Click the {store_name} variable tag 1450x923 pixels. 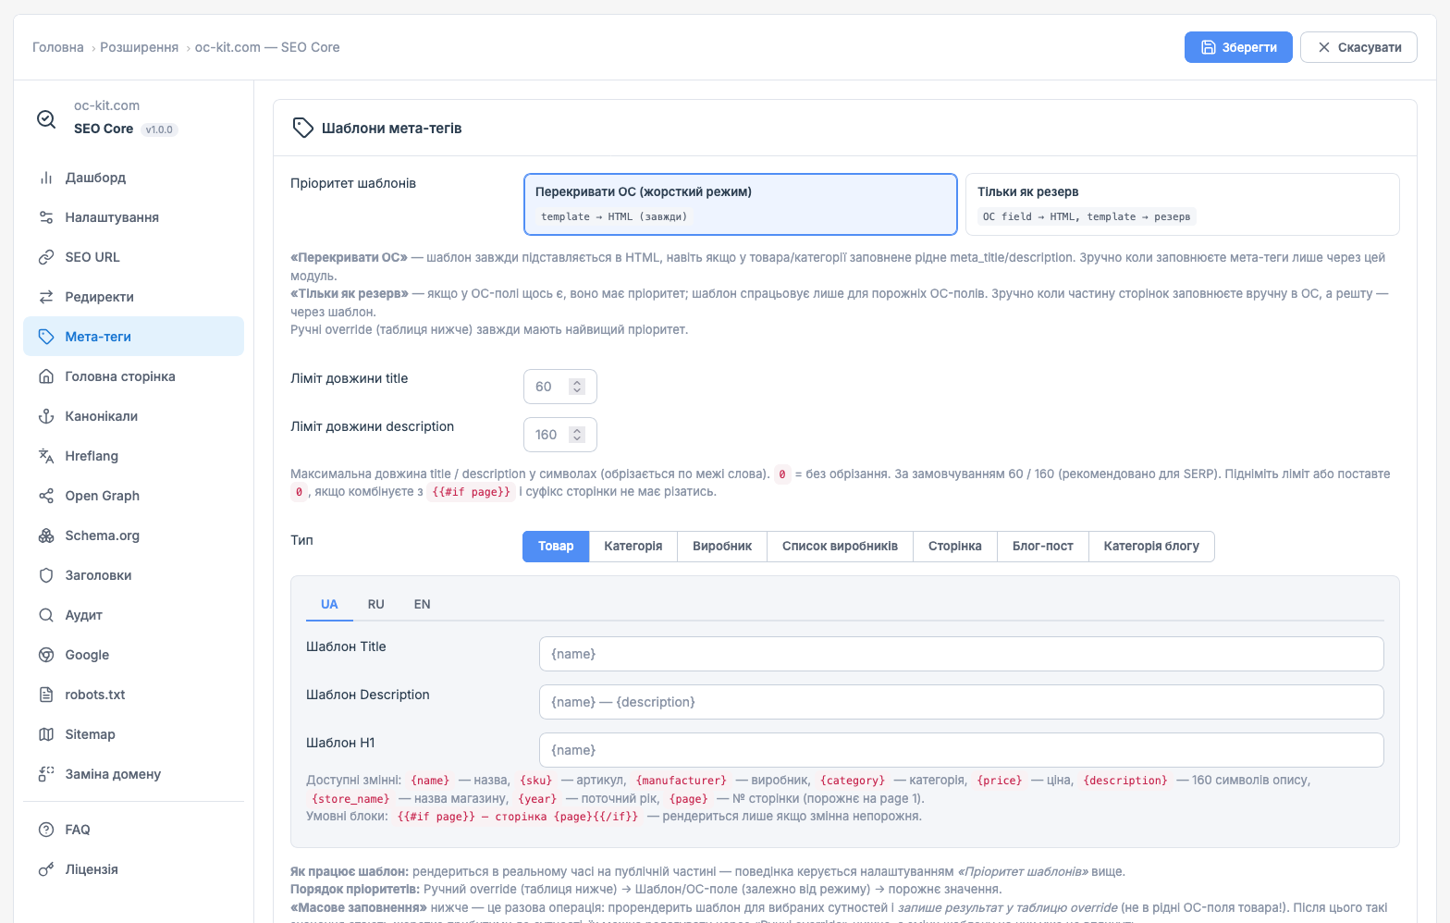(350, 799)
